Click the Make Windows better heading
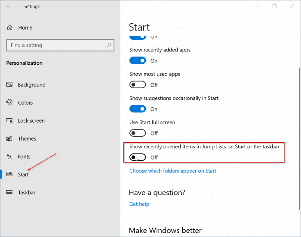This screenshot has width=301, height=237. coord(165,231)
